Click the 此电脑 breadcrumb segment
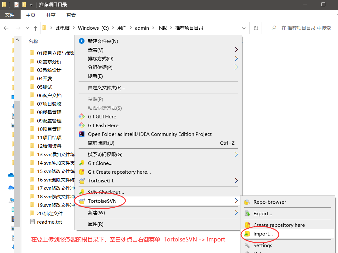 (x=62, y=28)
